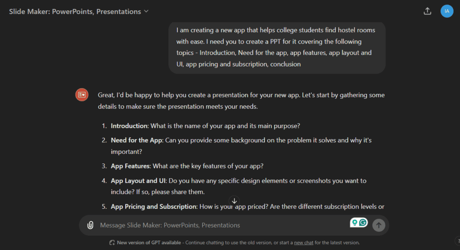Click the 'Need for the App' list item

[x=137, y=140]
